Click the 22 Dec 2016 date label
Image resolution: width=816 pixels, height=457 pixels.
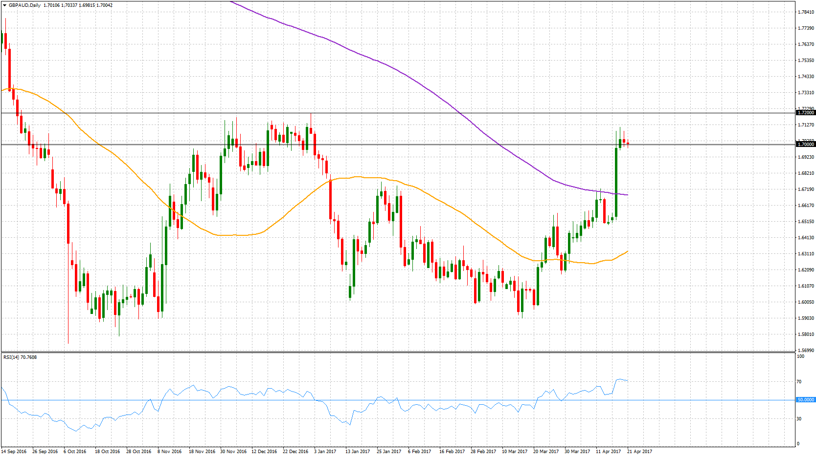[x=295, y=452]
